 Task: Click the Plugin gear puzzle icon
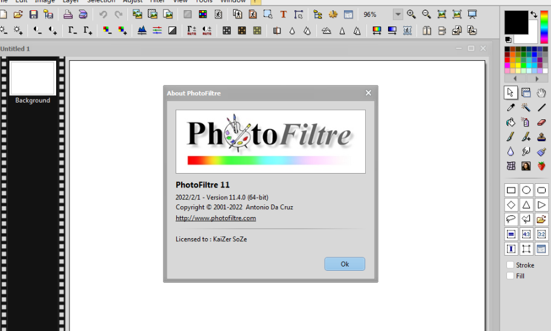point(333,14)
